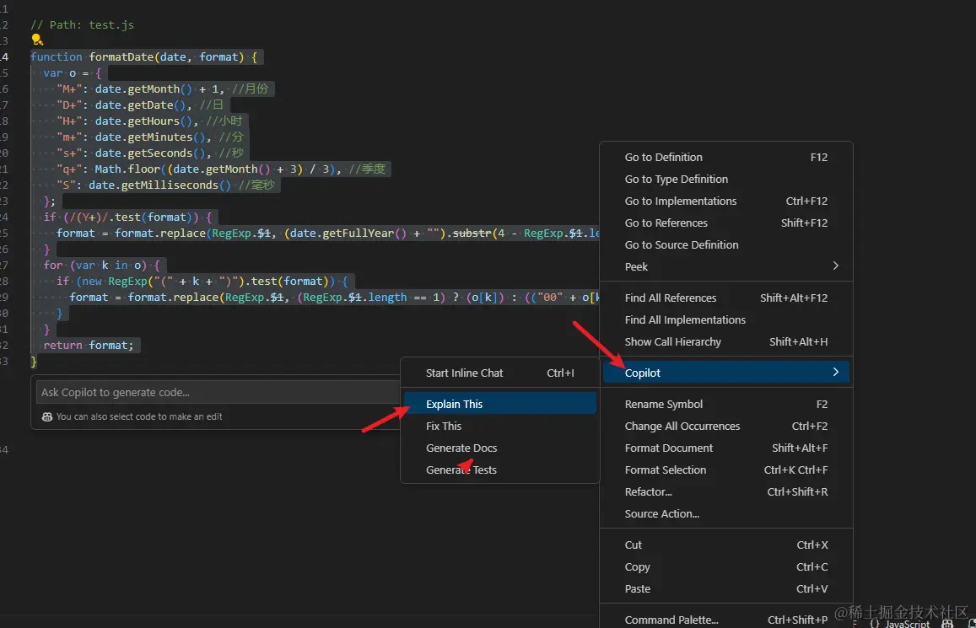Focus the Ask Copilot to generate code input
This screenshot has height=628, width=976.
[218, 392]
